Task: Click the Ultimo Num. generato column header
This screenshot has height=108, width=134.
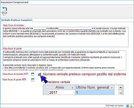Action: click(95, 87)
